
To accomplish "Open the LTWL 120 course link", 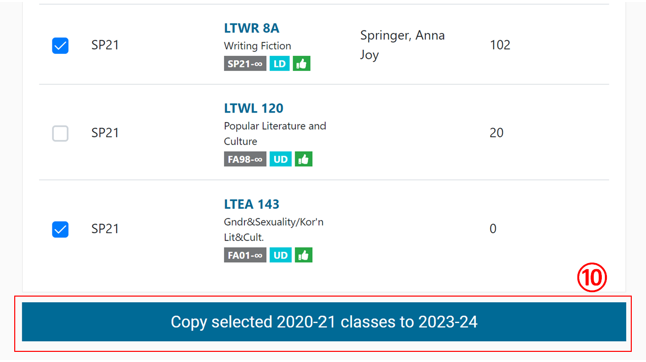I will [x=253, y=108].
